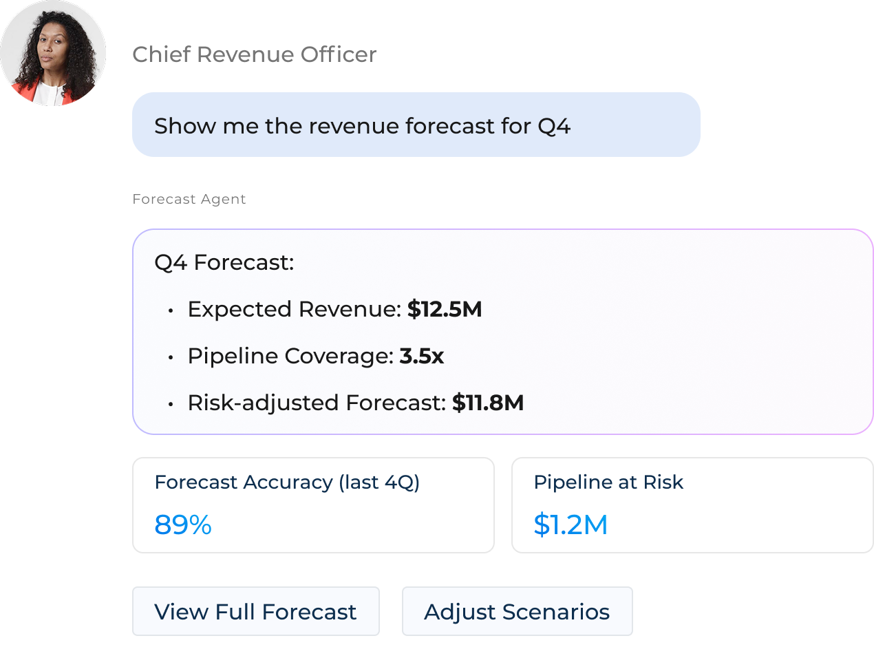Select the $1.2M Pipeline at Risk amount
874x647 pixels.
click(570, 525)
